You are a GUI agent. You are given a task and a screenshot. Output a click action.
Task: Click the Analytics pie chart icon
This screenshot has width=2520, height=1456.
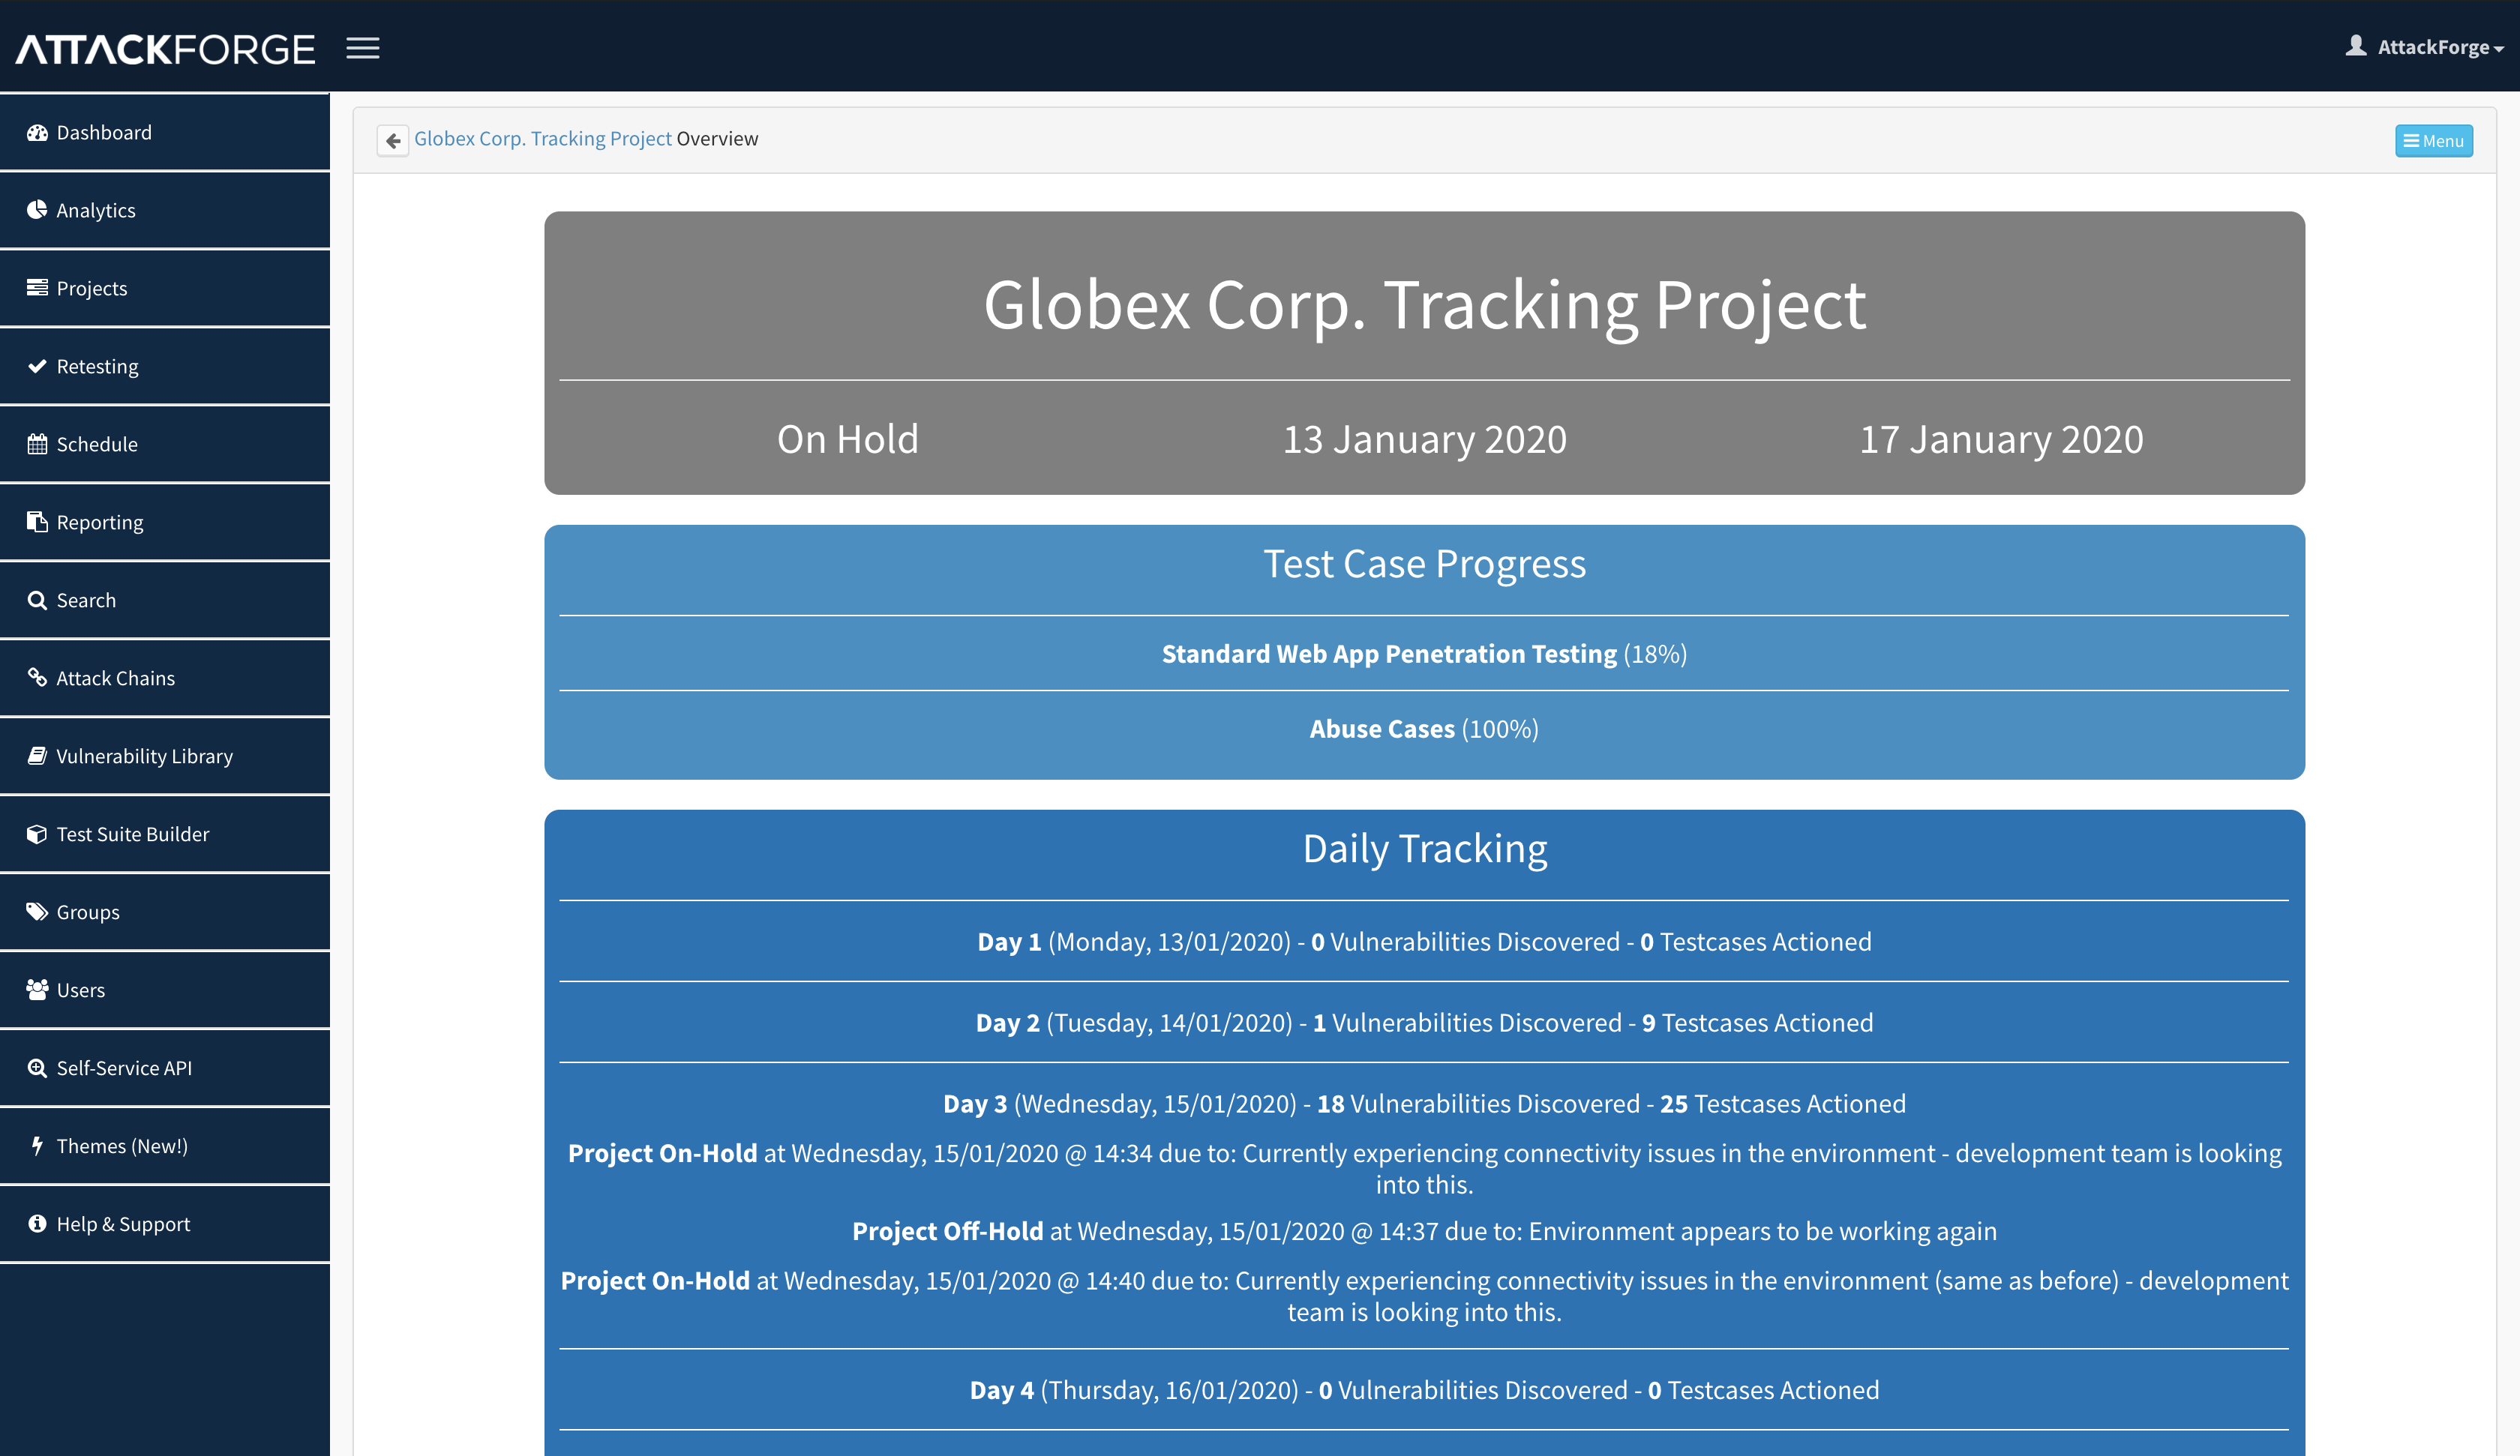coord(37,210)
